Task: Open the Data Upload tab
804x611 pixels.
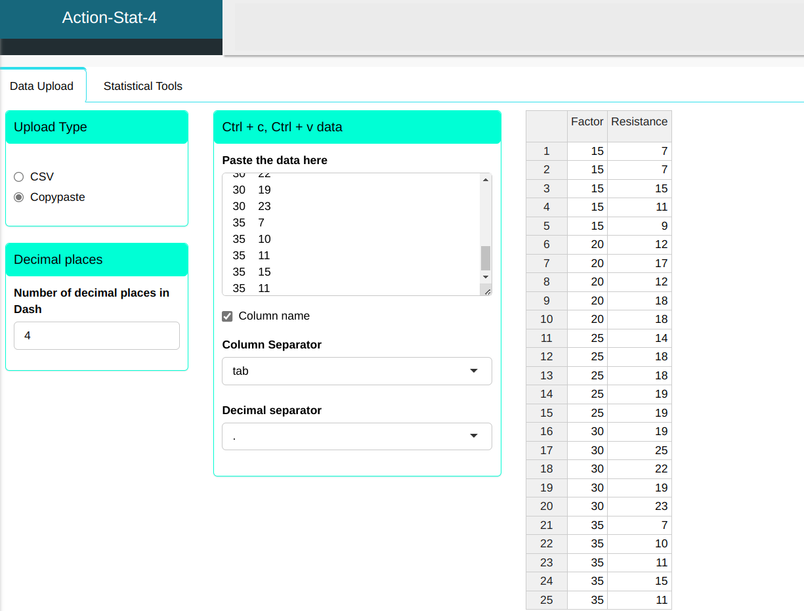Action: tap(41, 86)
